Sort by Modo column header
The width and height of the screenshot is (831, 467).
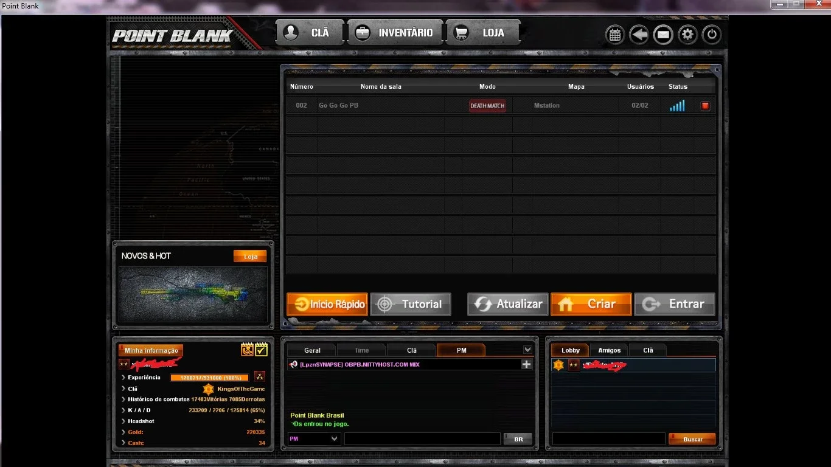(487, 86)
